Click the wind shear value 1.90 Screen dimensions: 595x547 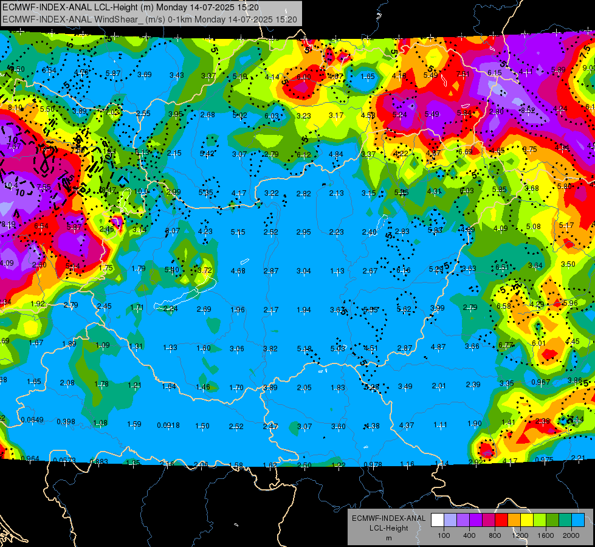[474, 423]
